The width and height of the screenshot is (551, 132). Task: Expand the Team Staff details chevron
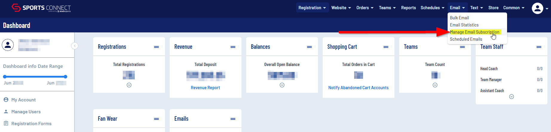coord(511,97)
